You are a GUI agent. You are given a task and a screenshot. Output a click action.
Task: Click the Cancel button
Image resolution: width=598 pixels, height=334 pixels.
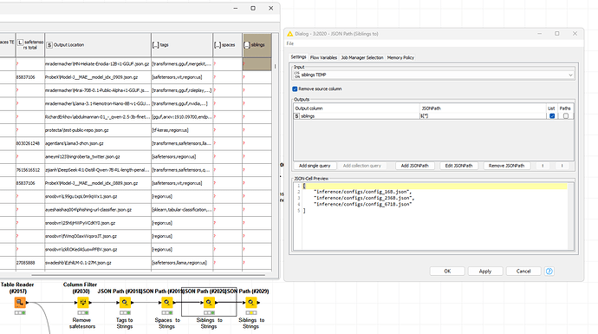point(523,272)
